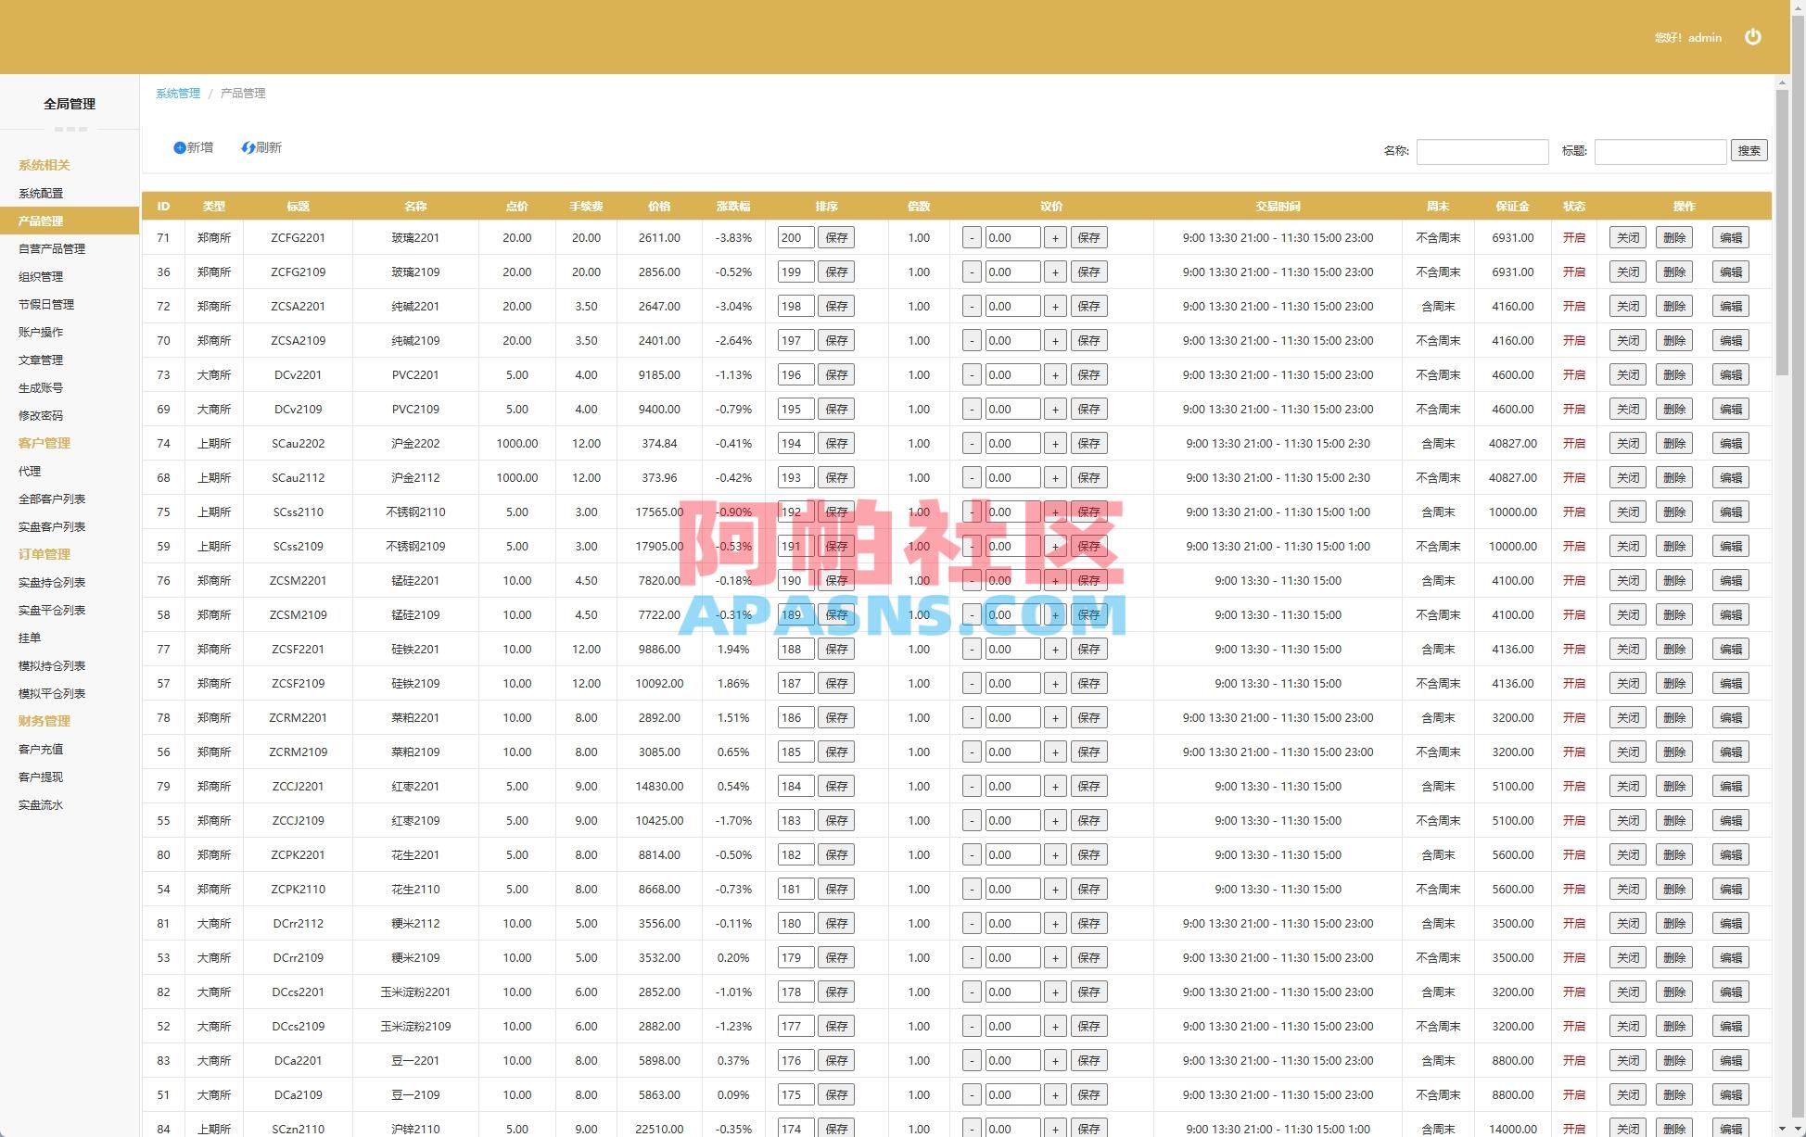Click inside the 名称 search field
This screenshot has width=1806, height=1137.
click(x=1482, y=151)
